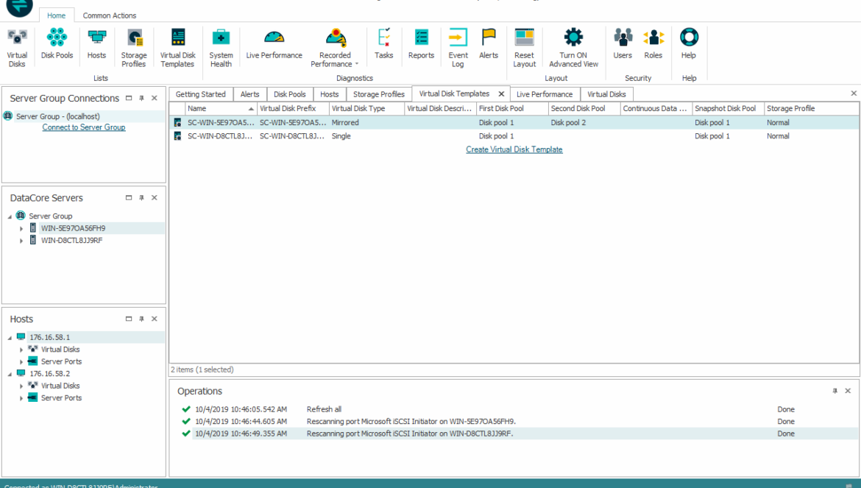The height and width of the screenshot is (488, 861).
Task: Open Recorded Performance in the ribbon
Action: click(x=335, y=48)
